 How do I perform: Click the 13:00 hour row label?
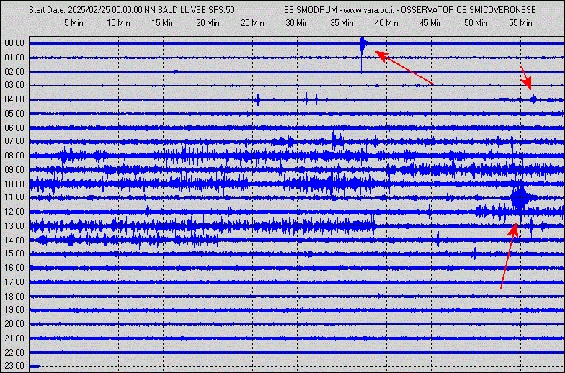[x=14, y=226]
